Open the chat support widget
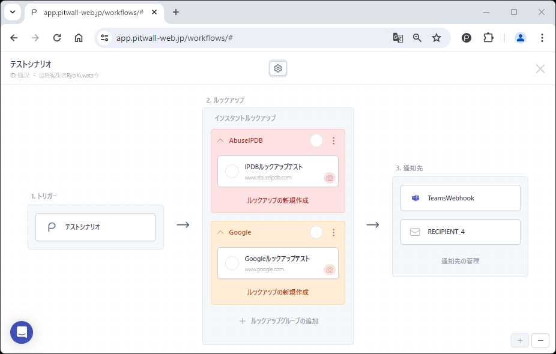 point(22,332)
